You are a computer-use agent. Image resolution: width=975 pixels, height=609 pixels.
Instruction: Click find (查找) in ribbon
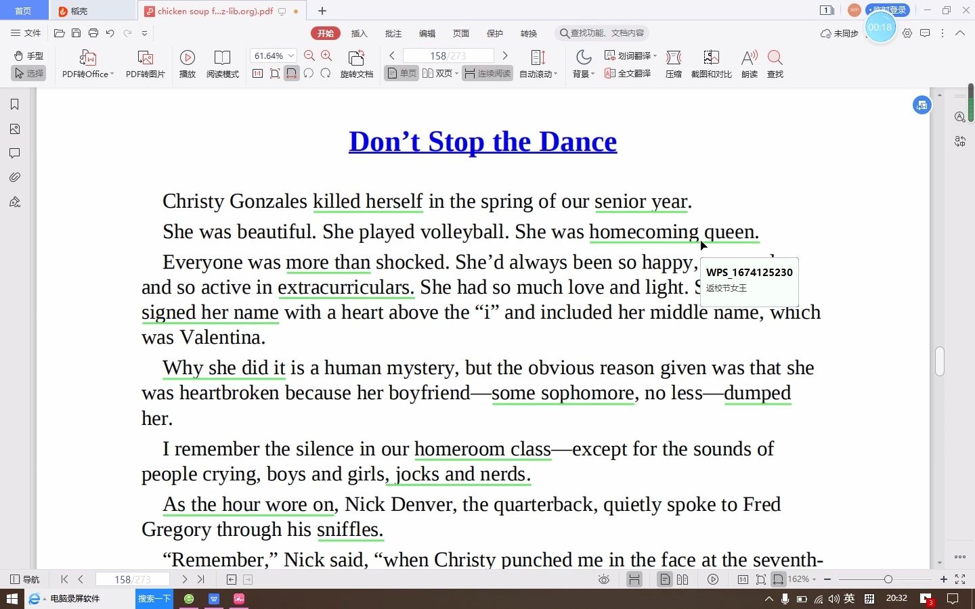pyautogui.click(x=775, y=64)
